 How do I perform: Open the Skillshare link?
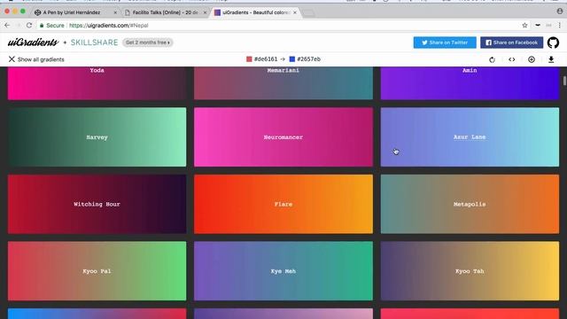[95, 43]
